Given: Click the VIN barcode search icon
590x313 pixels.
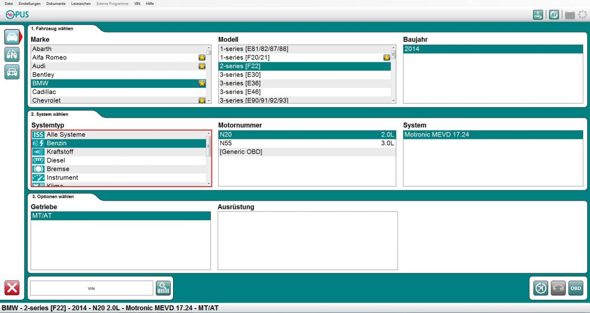Looking at the screenshot, I should click(163, 288).
